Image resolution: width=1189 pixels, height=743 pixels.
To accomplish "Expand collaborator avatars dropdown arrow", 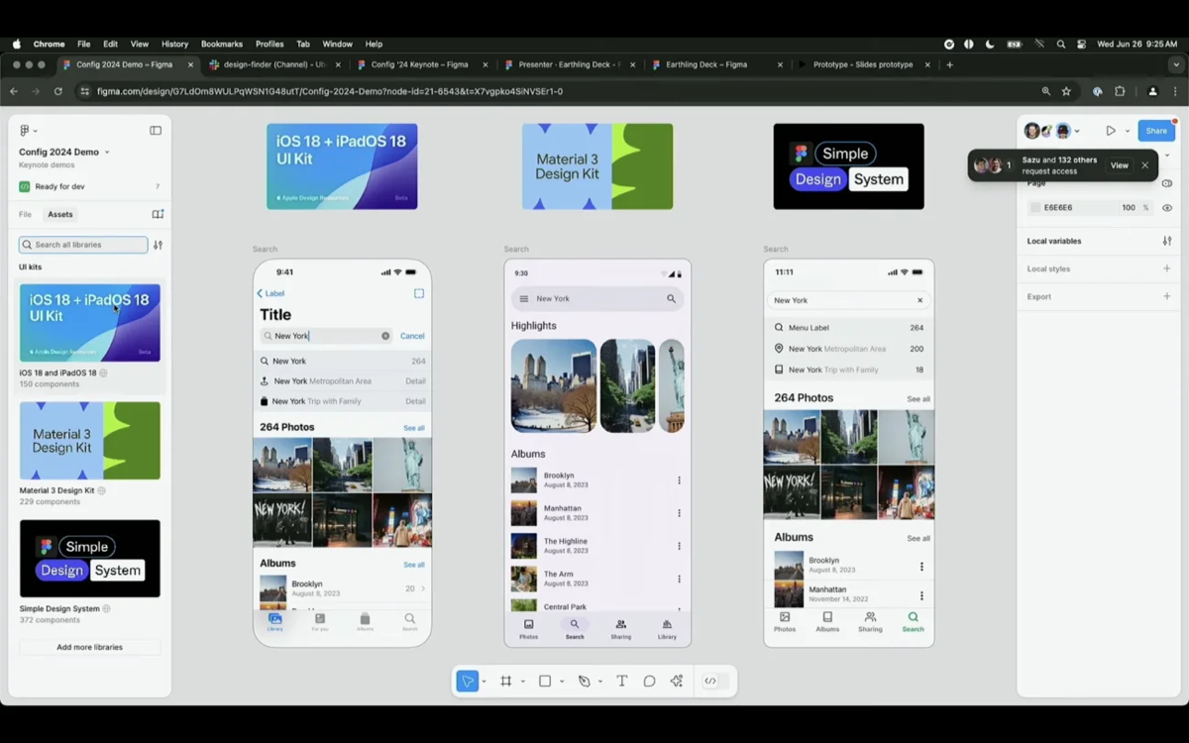I will click(x=1077, y=131).
